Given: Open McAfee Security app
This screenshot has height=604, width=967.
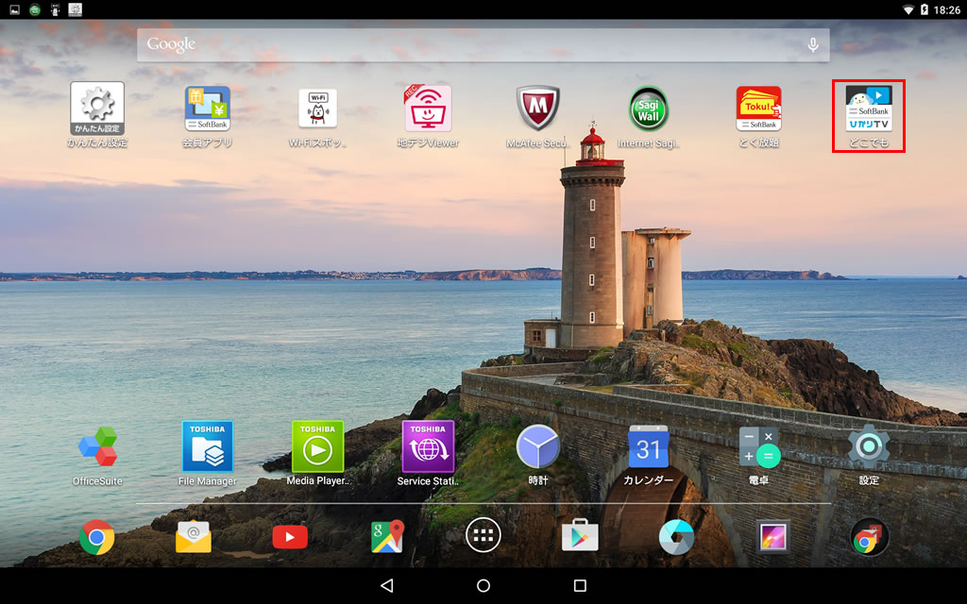Looking at the screenshot, I should (538, 109).
